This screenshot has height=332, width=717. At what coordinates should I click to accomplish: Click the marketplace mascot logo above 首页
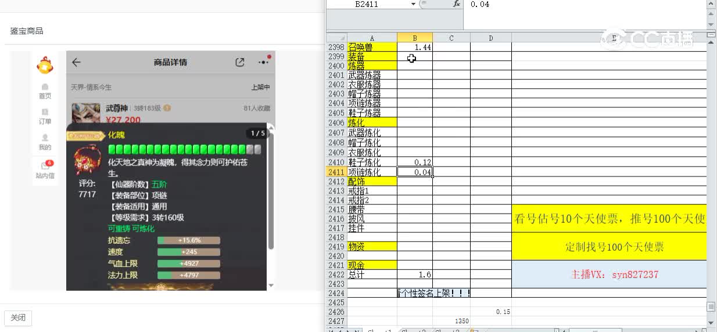point(45,66)
